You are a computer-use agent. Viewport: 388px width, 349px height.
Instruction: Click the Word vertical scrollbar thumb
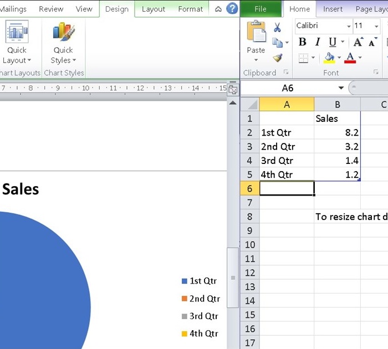click(x=233, y=278)
